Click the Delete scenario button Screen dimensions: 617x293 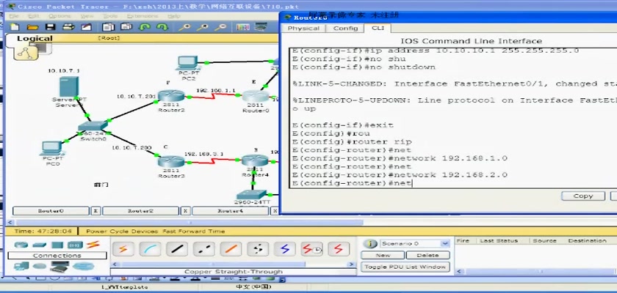click(x=427, y=255)
